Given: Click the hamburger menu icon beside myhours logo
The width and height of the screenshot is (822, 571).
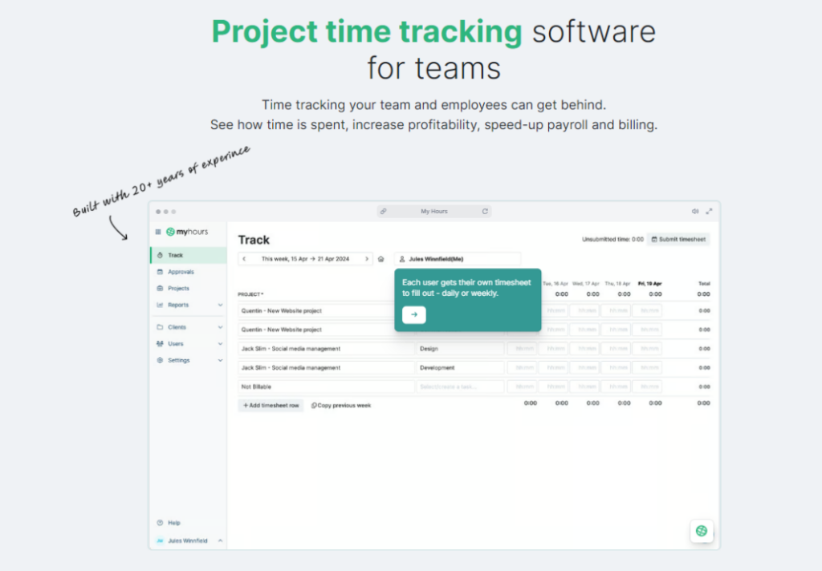Looking at the screenshot, I should 158,232.
